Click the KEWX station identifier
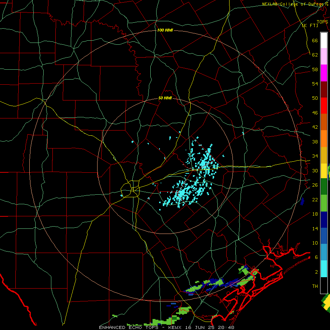The height and width of the screenshot is (330, 330). click(175, 327)
